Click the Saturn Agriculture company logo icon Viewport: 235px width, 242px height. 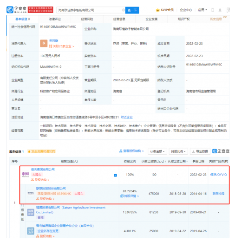point(31,212)
